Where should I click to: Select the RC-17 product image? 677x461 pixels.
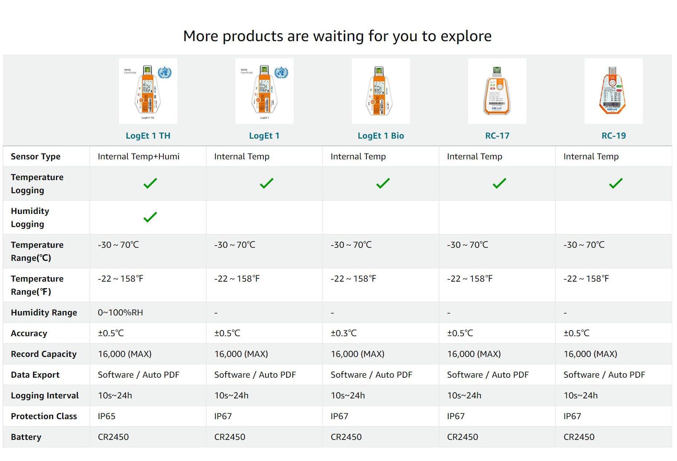497,91
